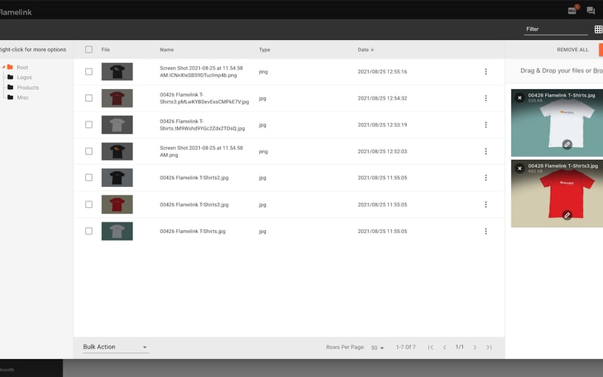Collapse the Root folder tree

click(4, 67)
